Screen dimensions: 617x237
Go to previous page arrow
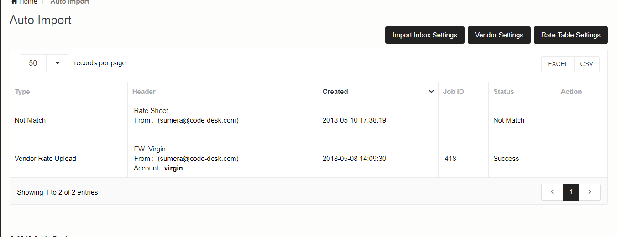tap(552, 192)
